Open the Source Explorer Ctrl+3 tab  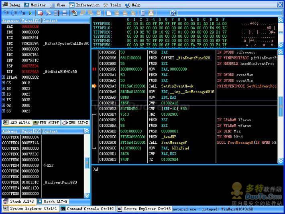click(x=144, y=209)
